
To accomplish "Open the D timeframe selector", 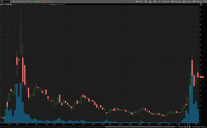I will [x=160, y=2].
